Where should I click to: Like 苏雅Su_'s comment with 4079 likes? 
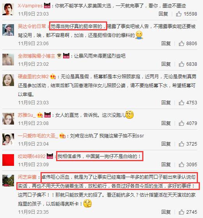coord(181,123)
